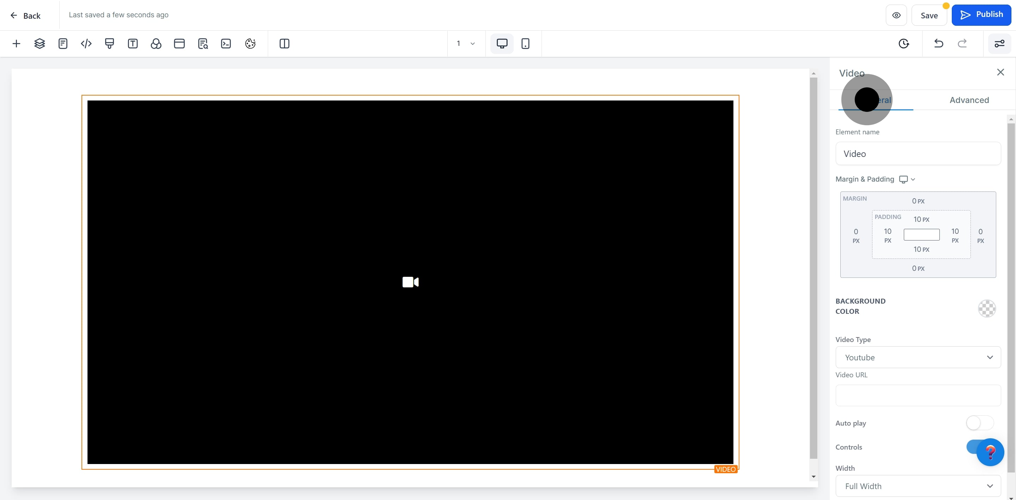Click the undo arrow icon

pos(938,43)
